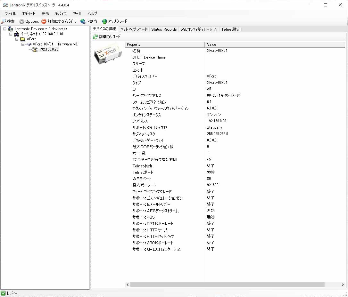The height and width of the screenshot is (297, 348).
Task: Collapse the XPort folder node
Action: (x=17, y=39)
